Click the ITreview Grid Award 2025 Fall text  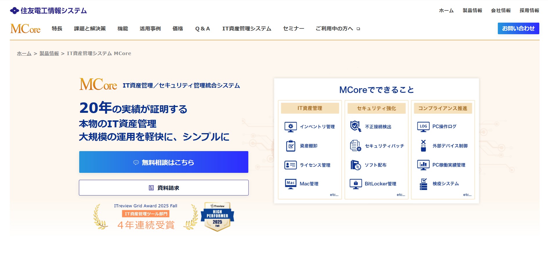coord(146,206)
